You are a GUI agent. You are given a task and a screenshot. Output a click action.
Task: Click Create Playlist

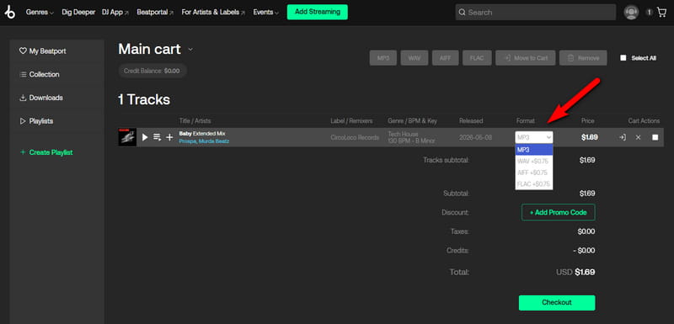click(x=46, y=152)
